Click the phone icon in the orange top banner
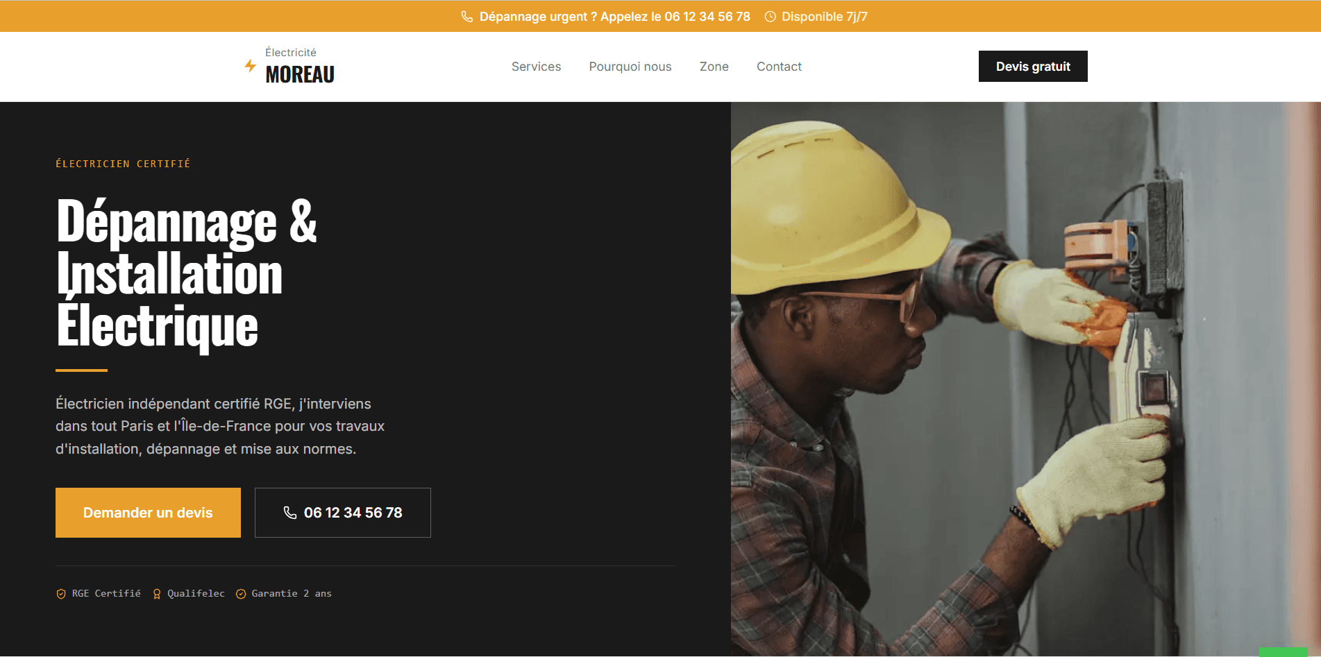Image resolution: width=1321 pixels, height=657 pixels. [x=467, y=17]
